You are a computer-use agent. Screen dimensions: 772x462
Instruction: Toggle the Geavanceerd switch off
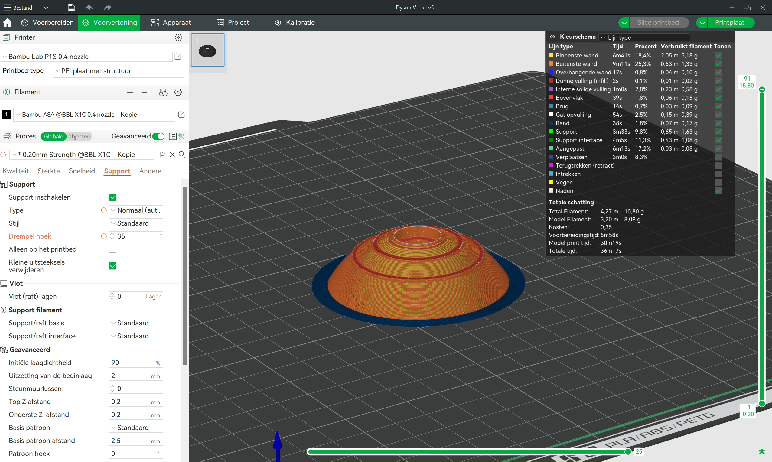pos(158,136)
